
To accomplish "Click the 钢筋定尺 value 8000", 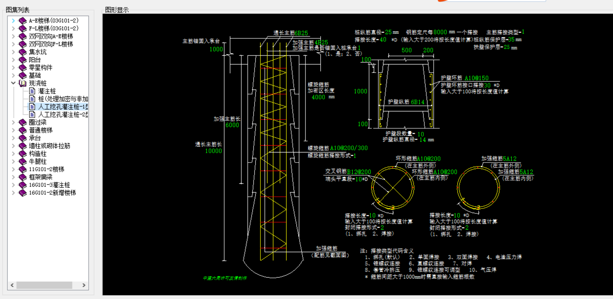I will click(440, 32).
